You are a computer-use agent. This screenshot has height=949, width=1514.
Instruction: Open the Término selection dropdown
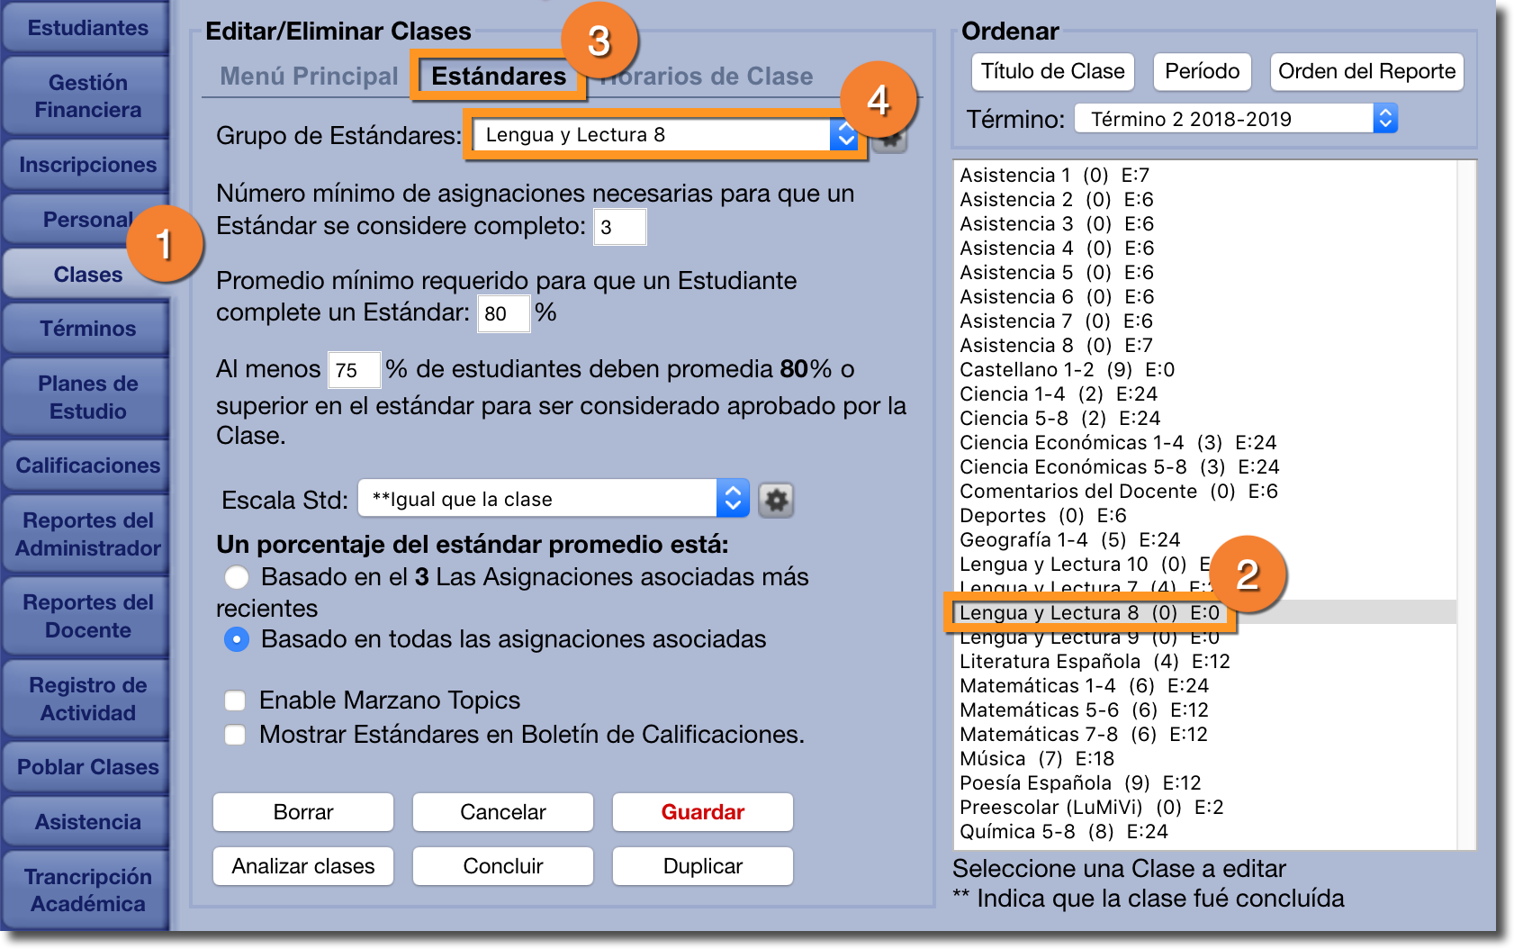1235,119
